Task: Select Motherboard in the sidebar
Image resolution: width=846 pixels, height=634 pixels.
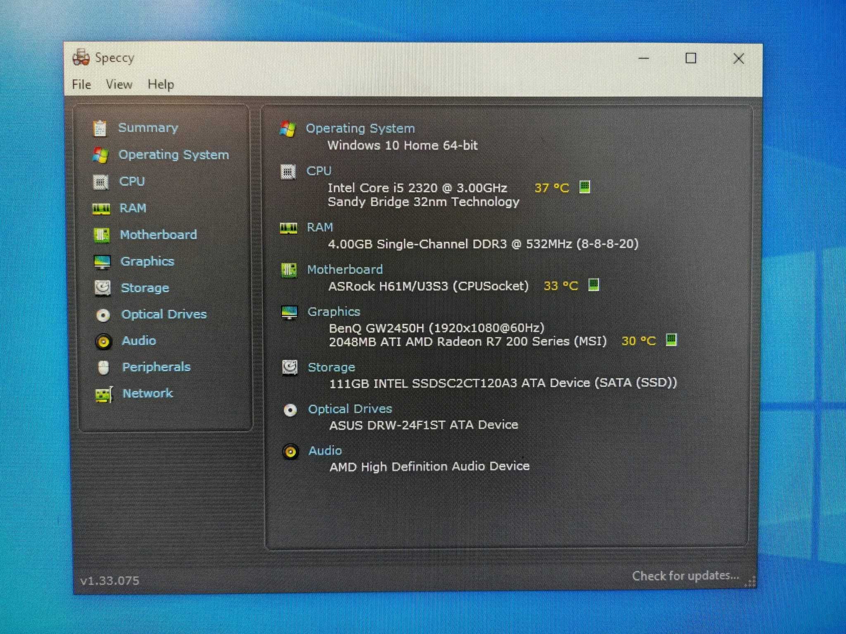Action: click(158, 234)
